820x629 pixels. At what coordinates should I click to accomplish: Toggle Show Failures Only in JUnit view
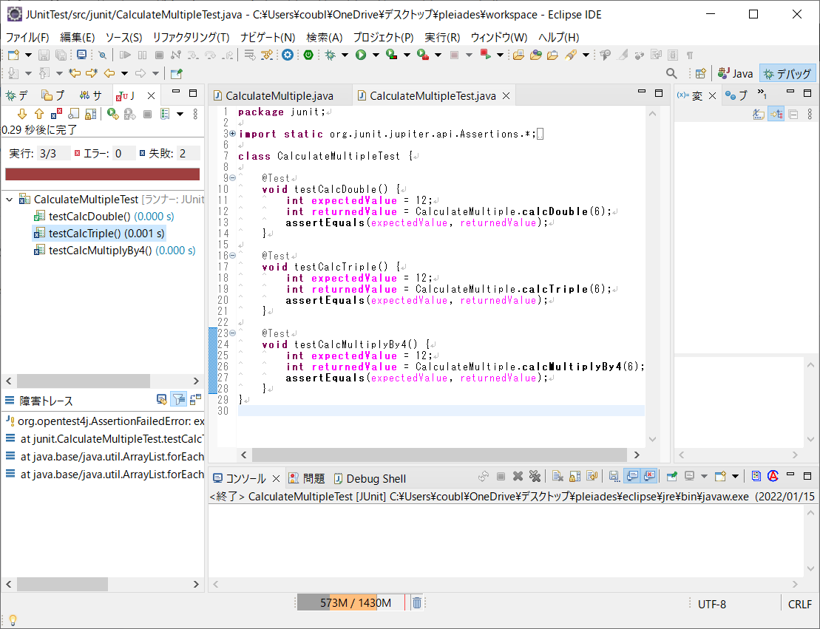click(56, 114)
